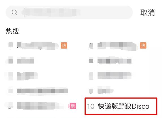This screenshot has width=162, height=118.
Task: Click the orange 热 badge in left column
Action: [x=64, y=45]
